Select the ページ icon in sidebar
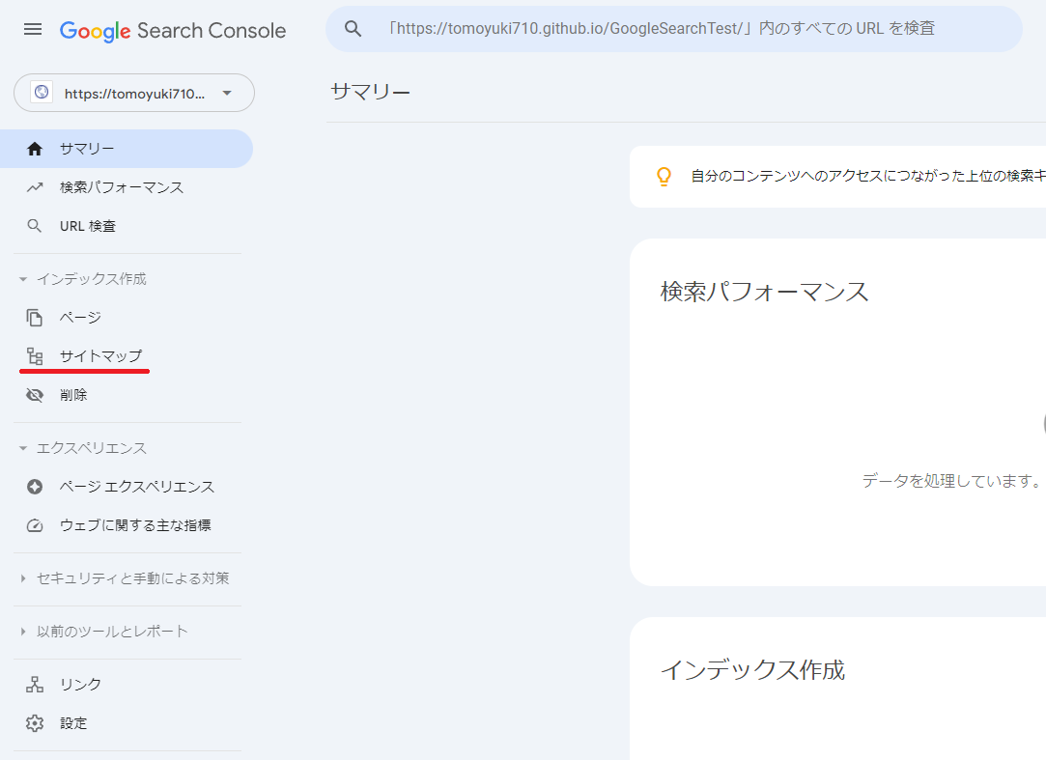The height and width of the screenshot is (760, 1046). click(33, 317)
